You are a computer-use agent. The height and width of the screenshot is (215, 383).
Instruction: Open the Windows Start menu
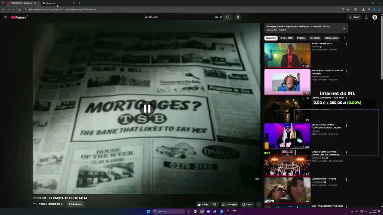pyautogui.click(x=148, y=211)
